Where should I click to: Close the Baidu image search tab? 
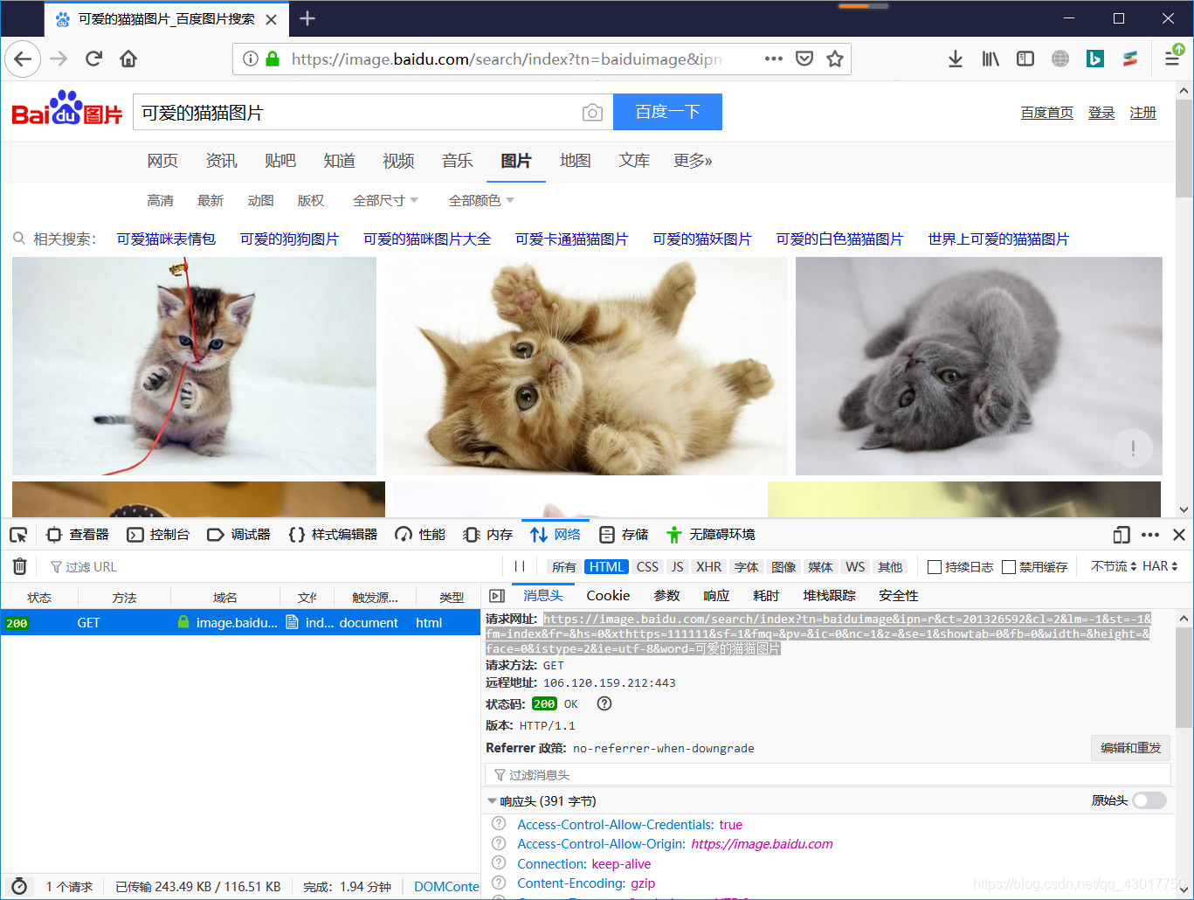pyautogui.click(x=272, y=19)
